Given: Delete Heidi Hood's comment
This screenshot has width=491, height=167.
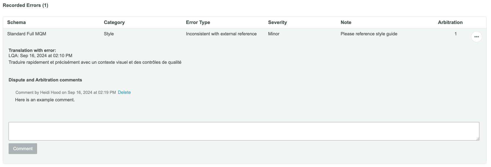Looking at the screenshot, I should point(124,92).
